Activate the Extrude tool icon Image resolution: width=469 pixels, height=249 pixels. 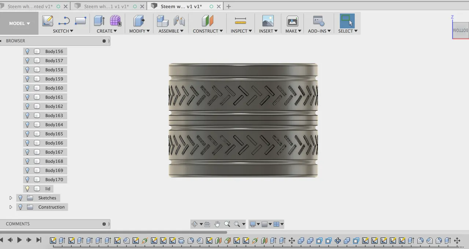[x=99, y=21]
